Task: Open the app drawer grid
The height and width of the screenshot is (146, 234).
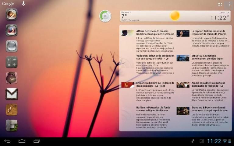Action: [x=220, y=4]
